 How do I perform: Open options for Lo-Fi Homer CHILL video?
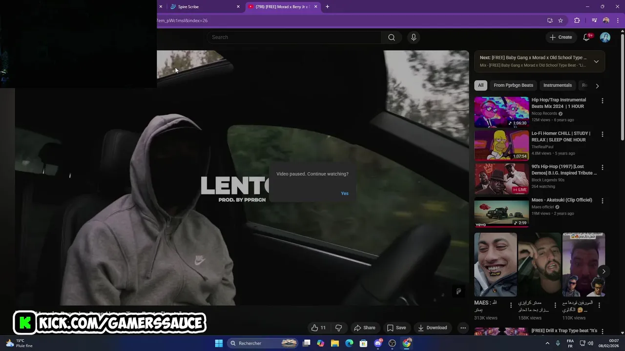pos(602,134)
